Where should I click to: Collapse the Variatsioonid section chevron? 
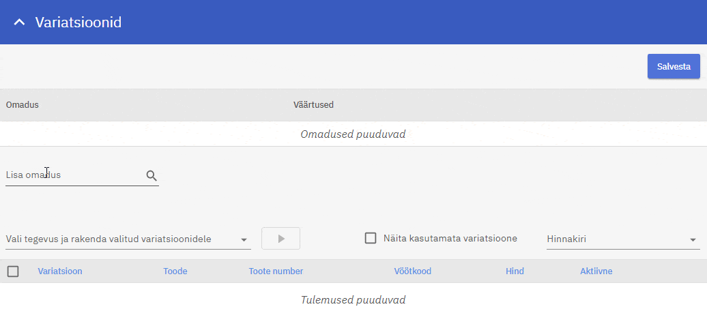19,23
